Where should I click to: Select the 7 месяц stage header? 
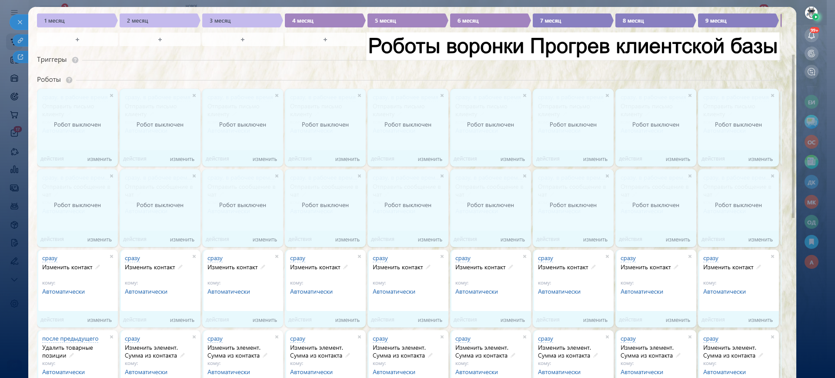click(x=572, y=20)
